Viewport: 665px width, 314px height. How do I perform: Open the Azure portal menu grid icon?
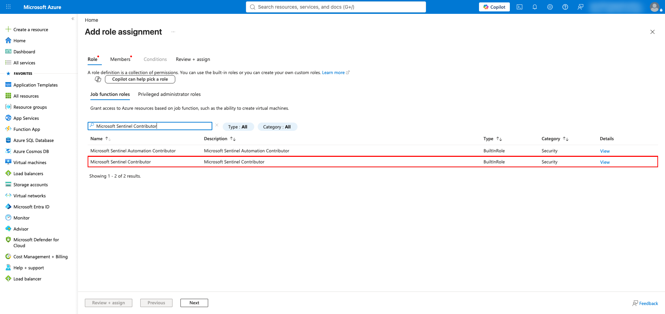point(8,7)
